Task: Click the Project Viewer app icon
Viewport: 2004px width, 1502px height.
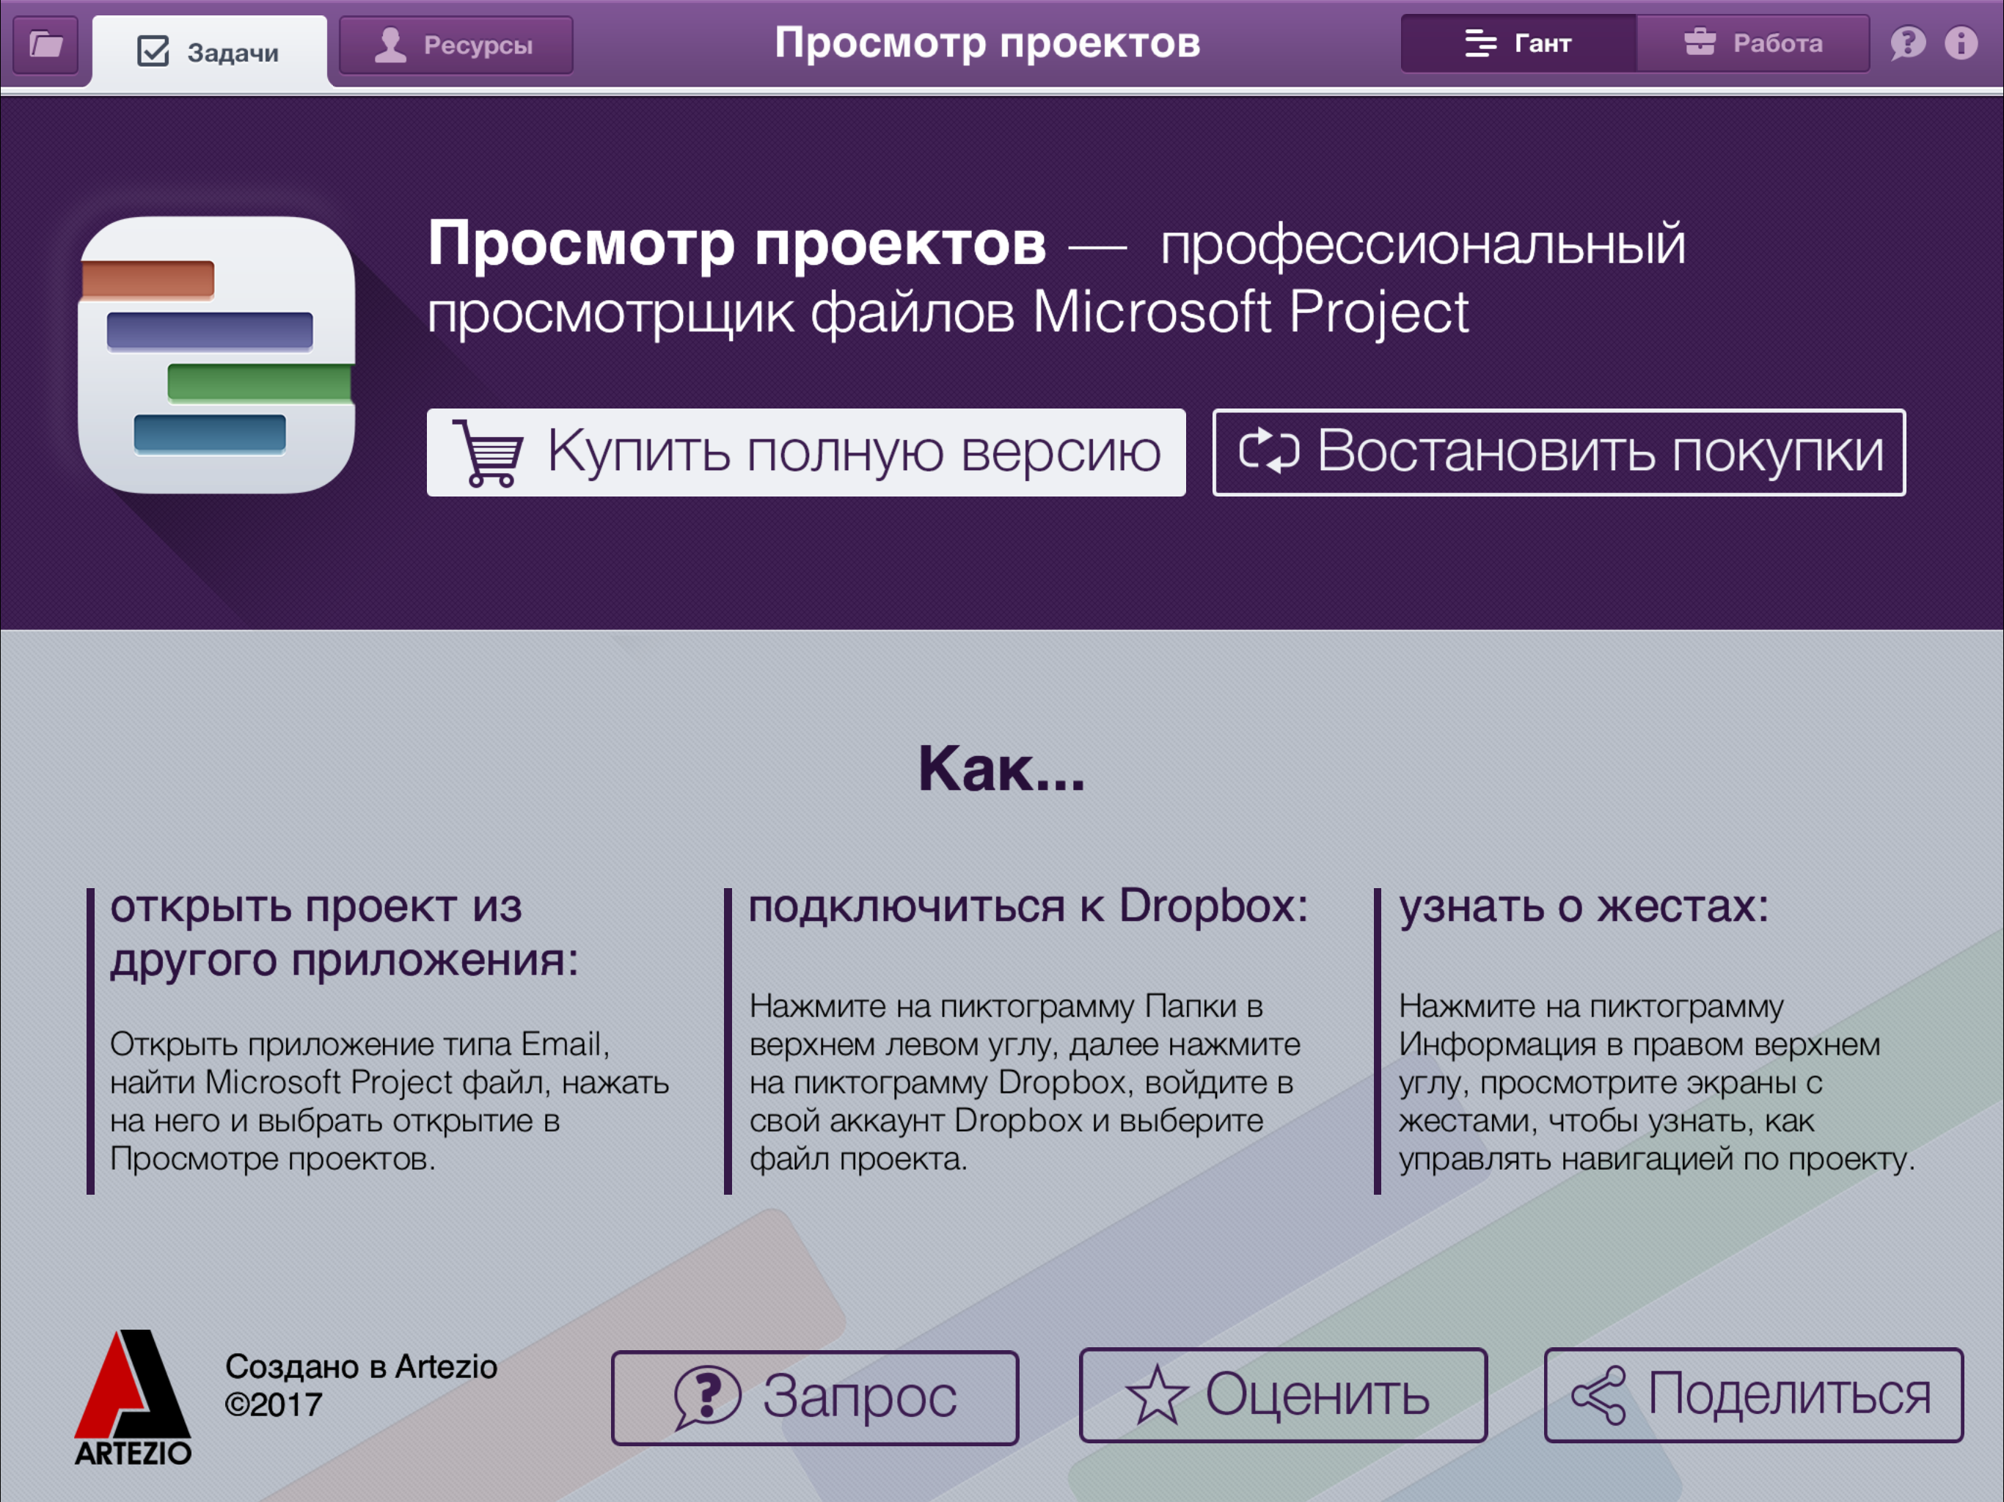Action: click(x=216, y=354)
